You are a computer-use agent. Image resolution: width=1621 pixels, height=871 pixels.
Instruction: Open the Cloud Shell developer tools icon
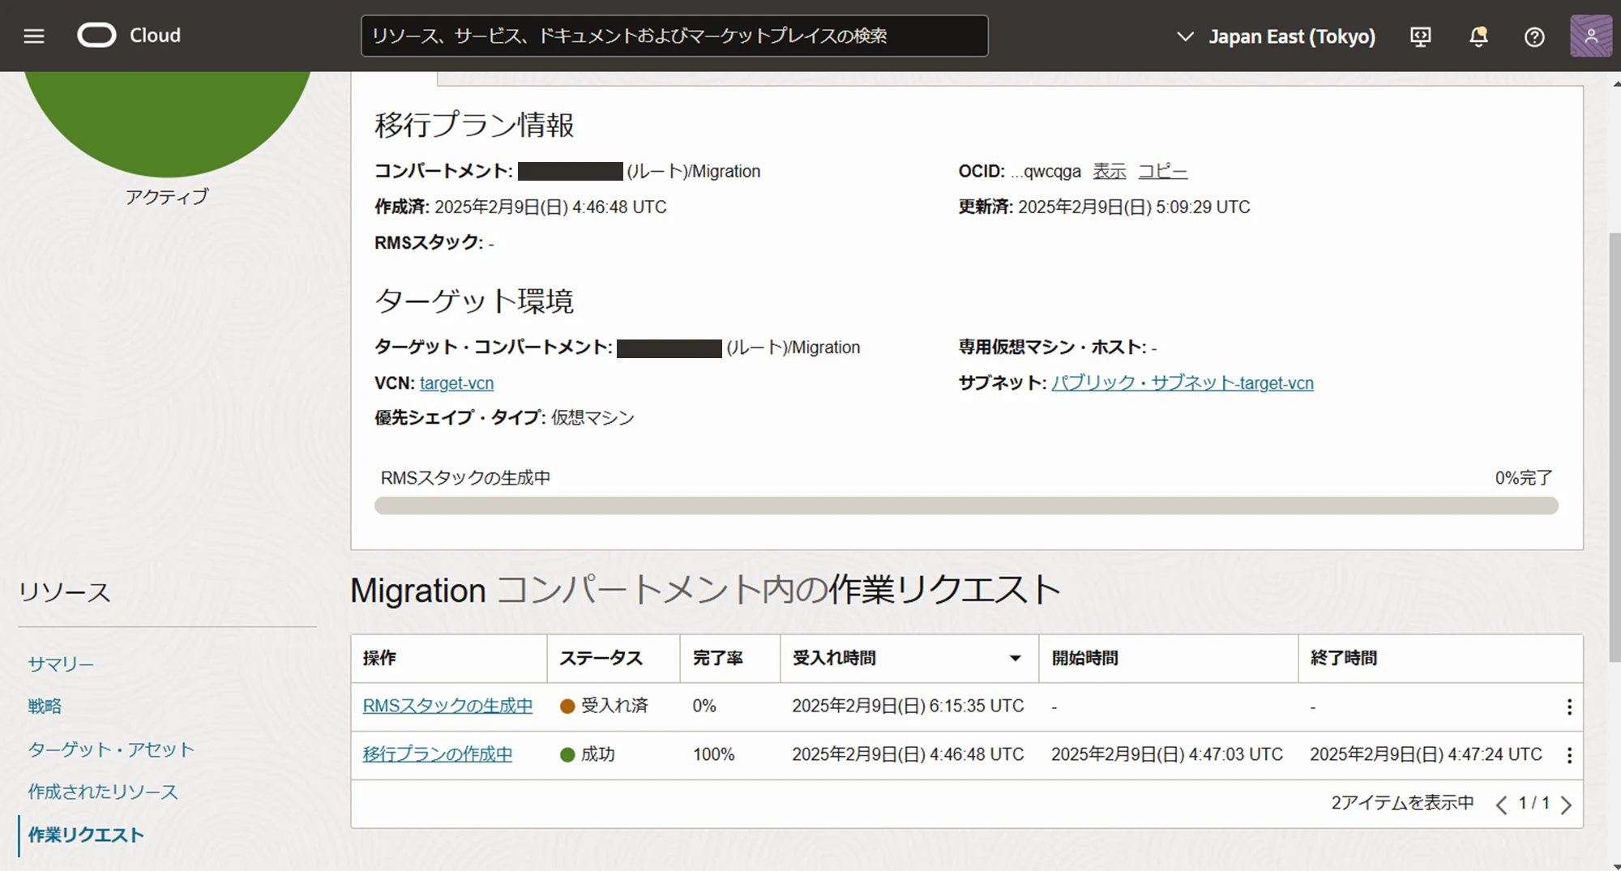click(x=1421, y=36)
